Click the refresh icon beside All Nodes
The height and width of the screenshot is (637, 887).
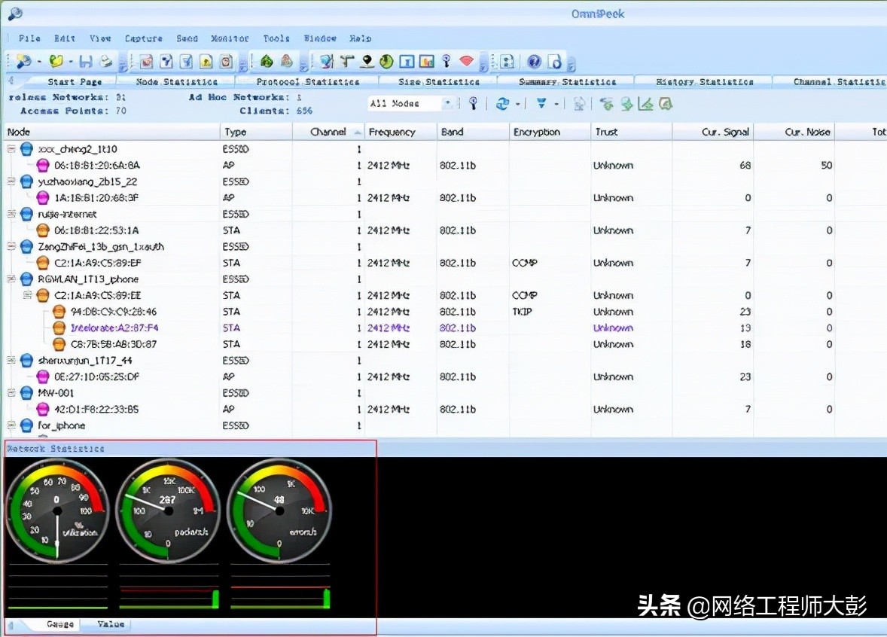tap(502, 104)
